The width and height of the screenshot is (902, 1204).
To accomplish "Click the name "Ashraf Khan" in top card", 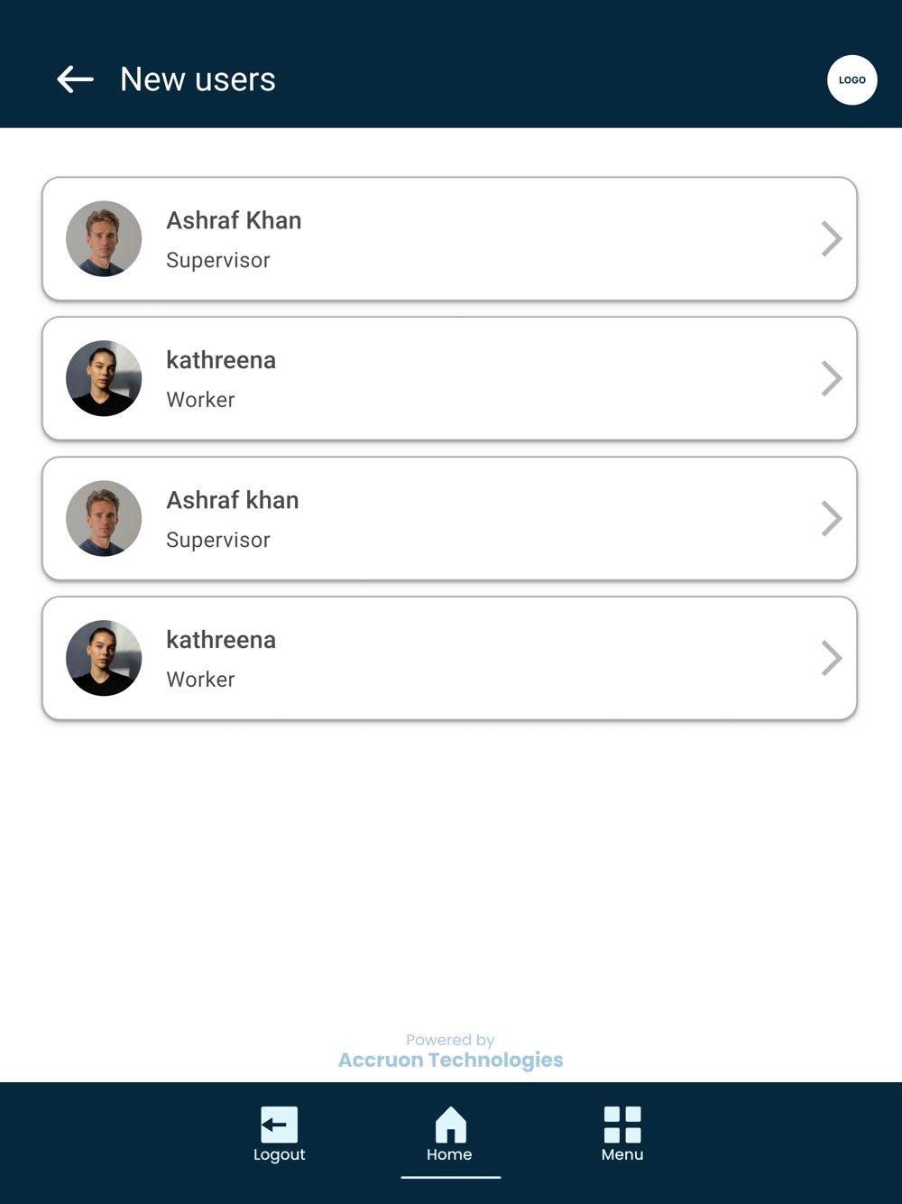I will click(234, 220).
